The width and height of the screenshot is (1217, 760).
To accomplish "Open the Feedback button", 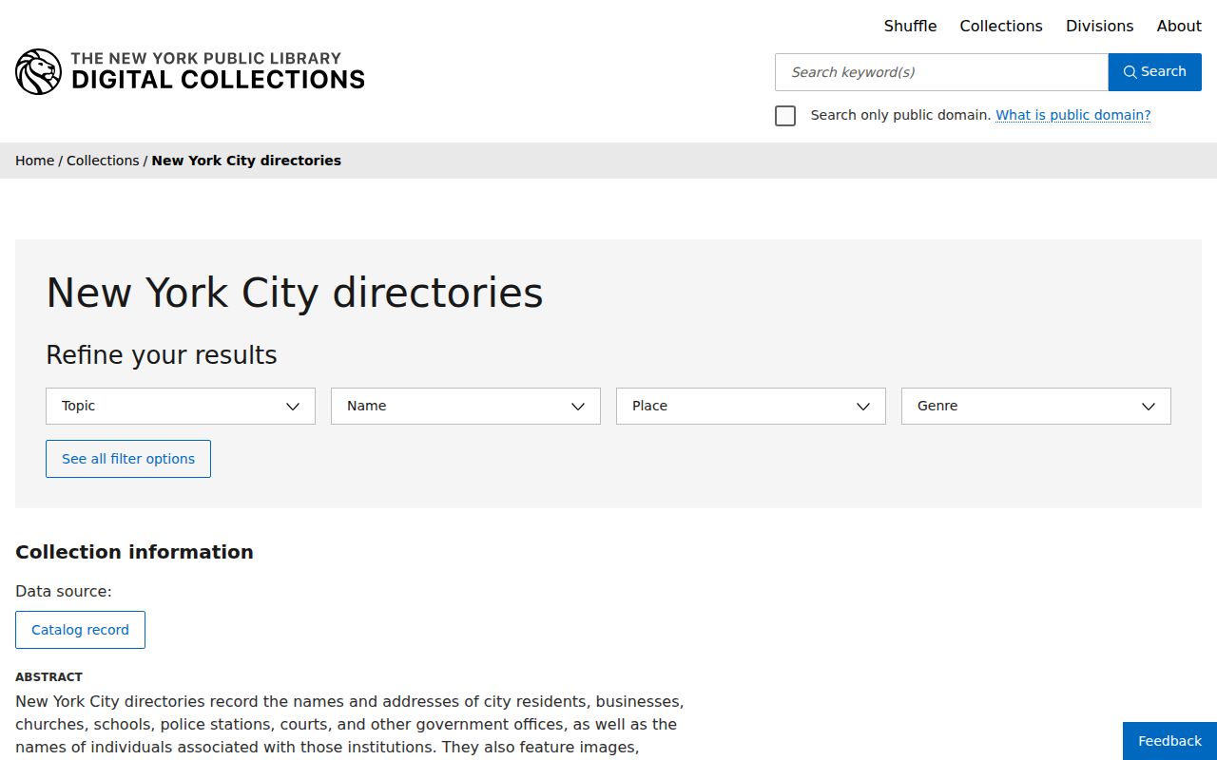I will (x=1169, y=741).
